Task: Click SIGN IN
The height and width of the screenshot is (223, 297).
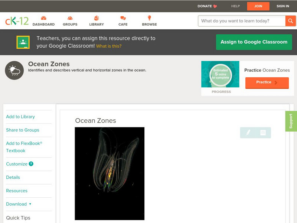Action: click(x=283, y=6)
